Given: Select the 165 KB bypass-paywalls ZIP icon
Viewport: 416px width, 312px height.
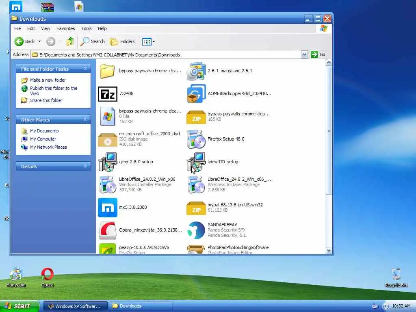Looking at the screenshot, I should (x=196, y=117).
